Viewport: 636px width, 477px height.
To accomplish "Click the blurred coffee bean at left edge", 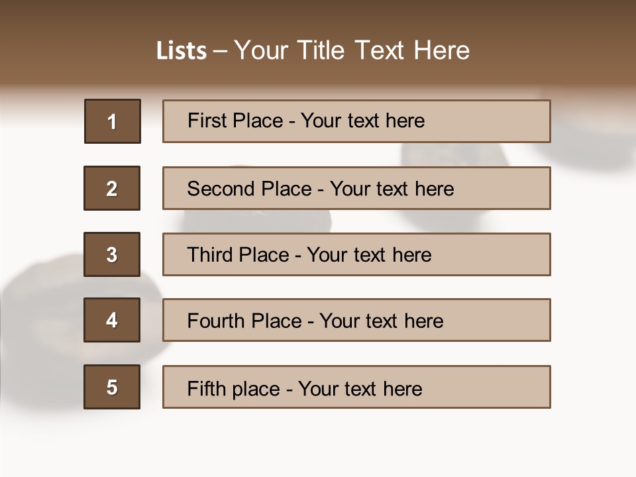I will click(x=40, y=311).
